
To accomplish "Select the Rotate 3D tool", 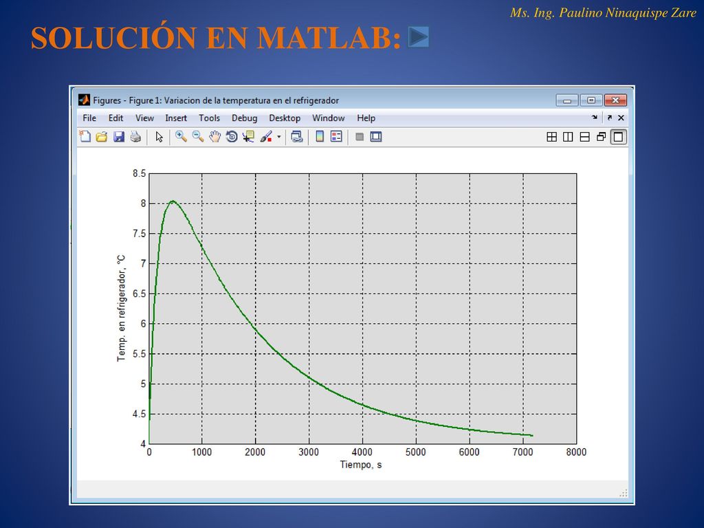I will point(232,137).
